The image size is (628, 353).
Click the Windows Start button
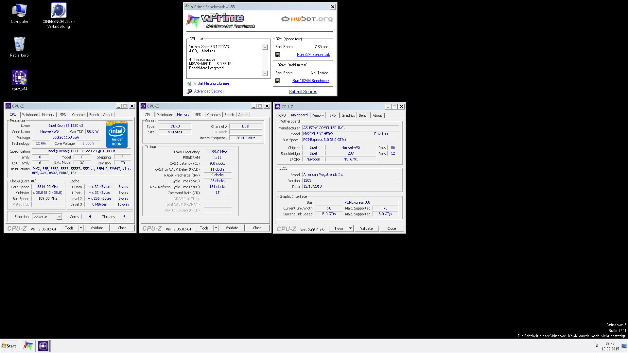9,346
